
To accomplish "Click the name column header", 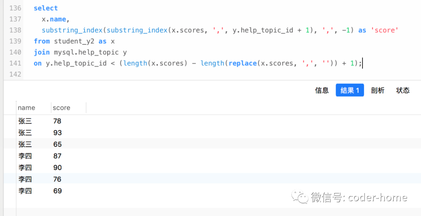I will pyautogui.click(x=27, y=108).
